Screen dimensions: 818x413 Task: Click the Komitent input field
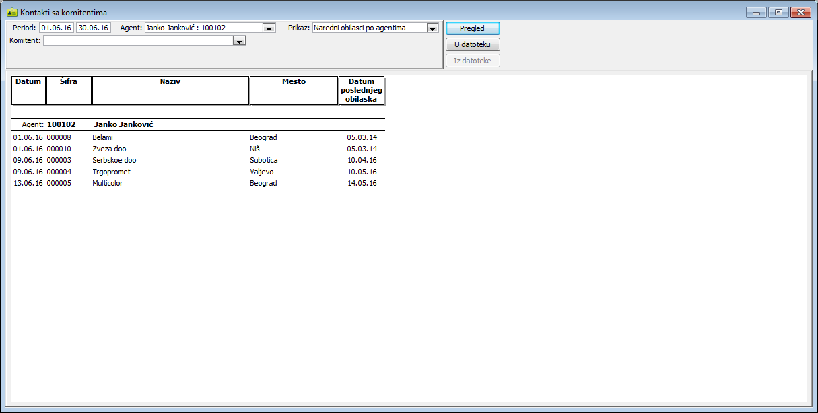pyautogui.click(x=137, y=41)
